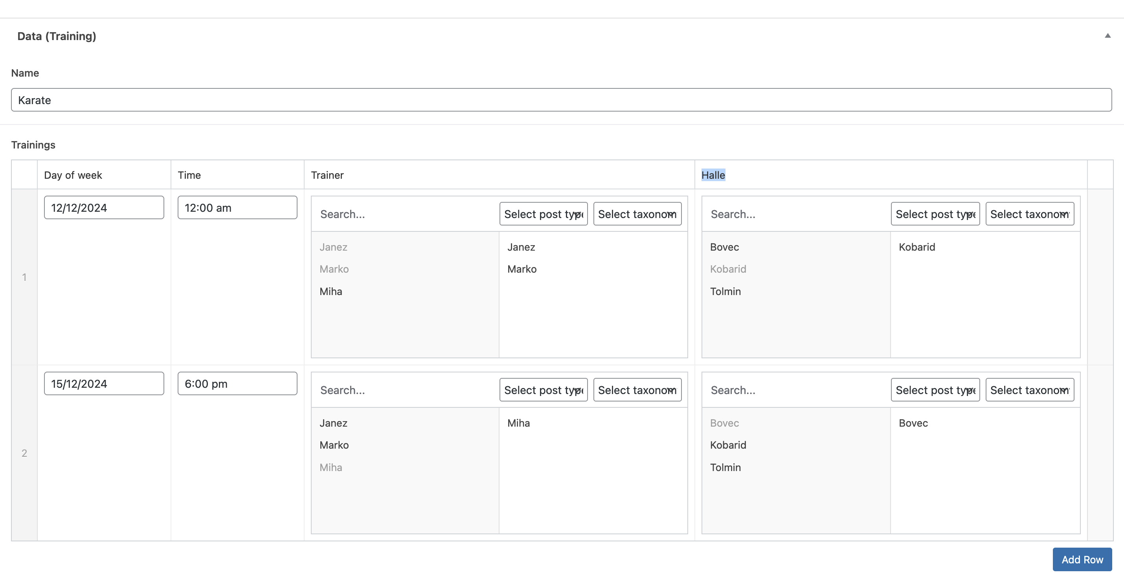Focus Trainer search box in row 1
This screenshot has width=1124, height=583.
(405, 214)
